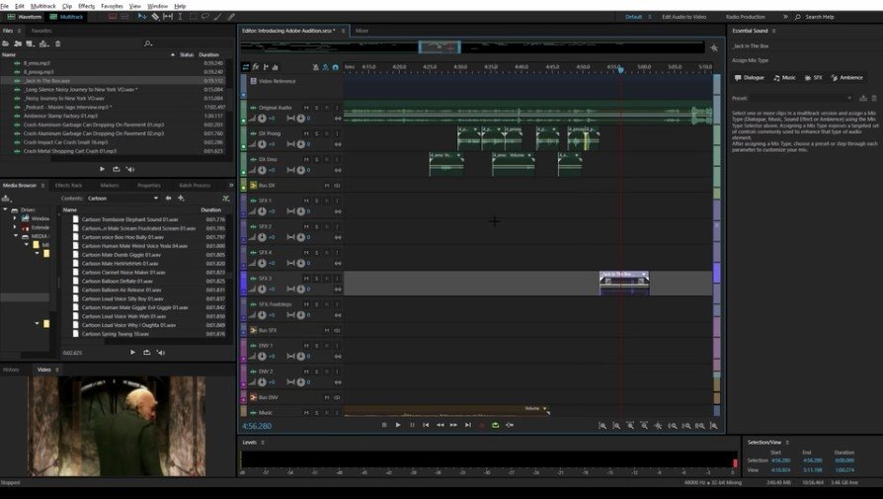
Task: Move playhead to previous marker
Action: [426, 425]
